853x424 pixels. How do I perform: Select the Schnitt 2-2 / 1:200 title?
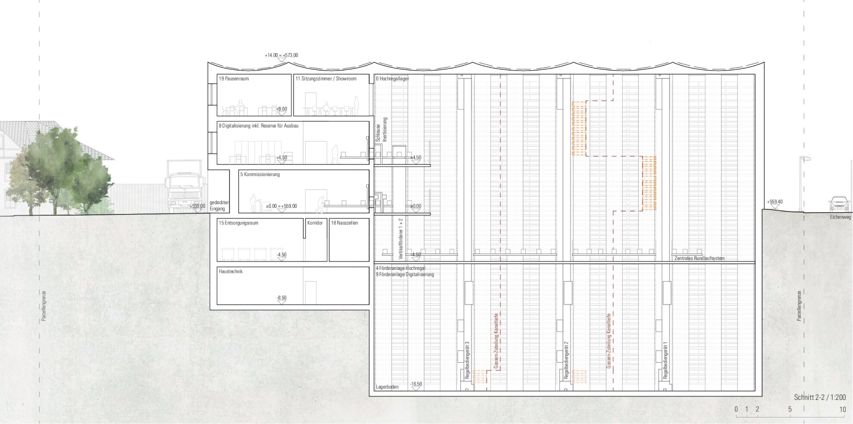coord(820,398)
